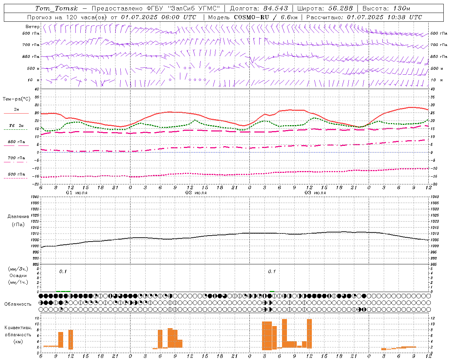Click the "-20" label on left temperature axis

[x=36, y=184]
